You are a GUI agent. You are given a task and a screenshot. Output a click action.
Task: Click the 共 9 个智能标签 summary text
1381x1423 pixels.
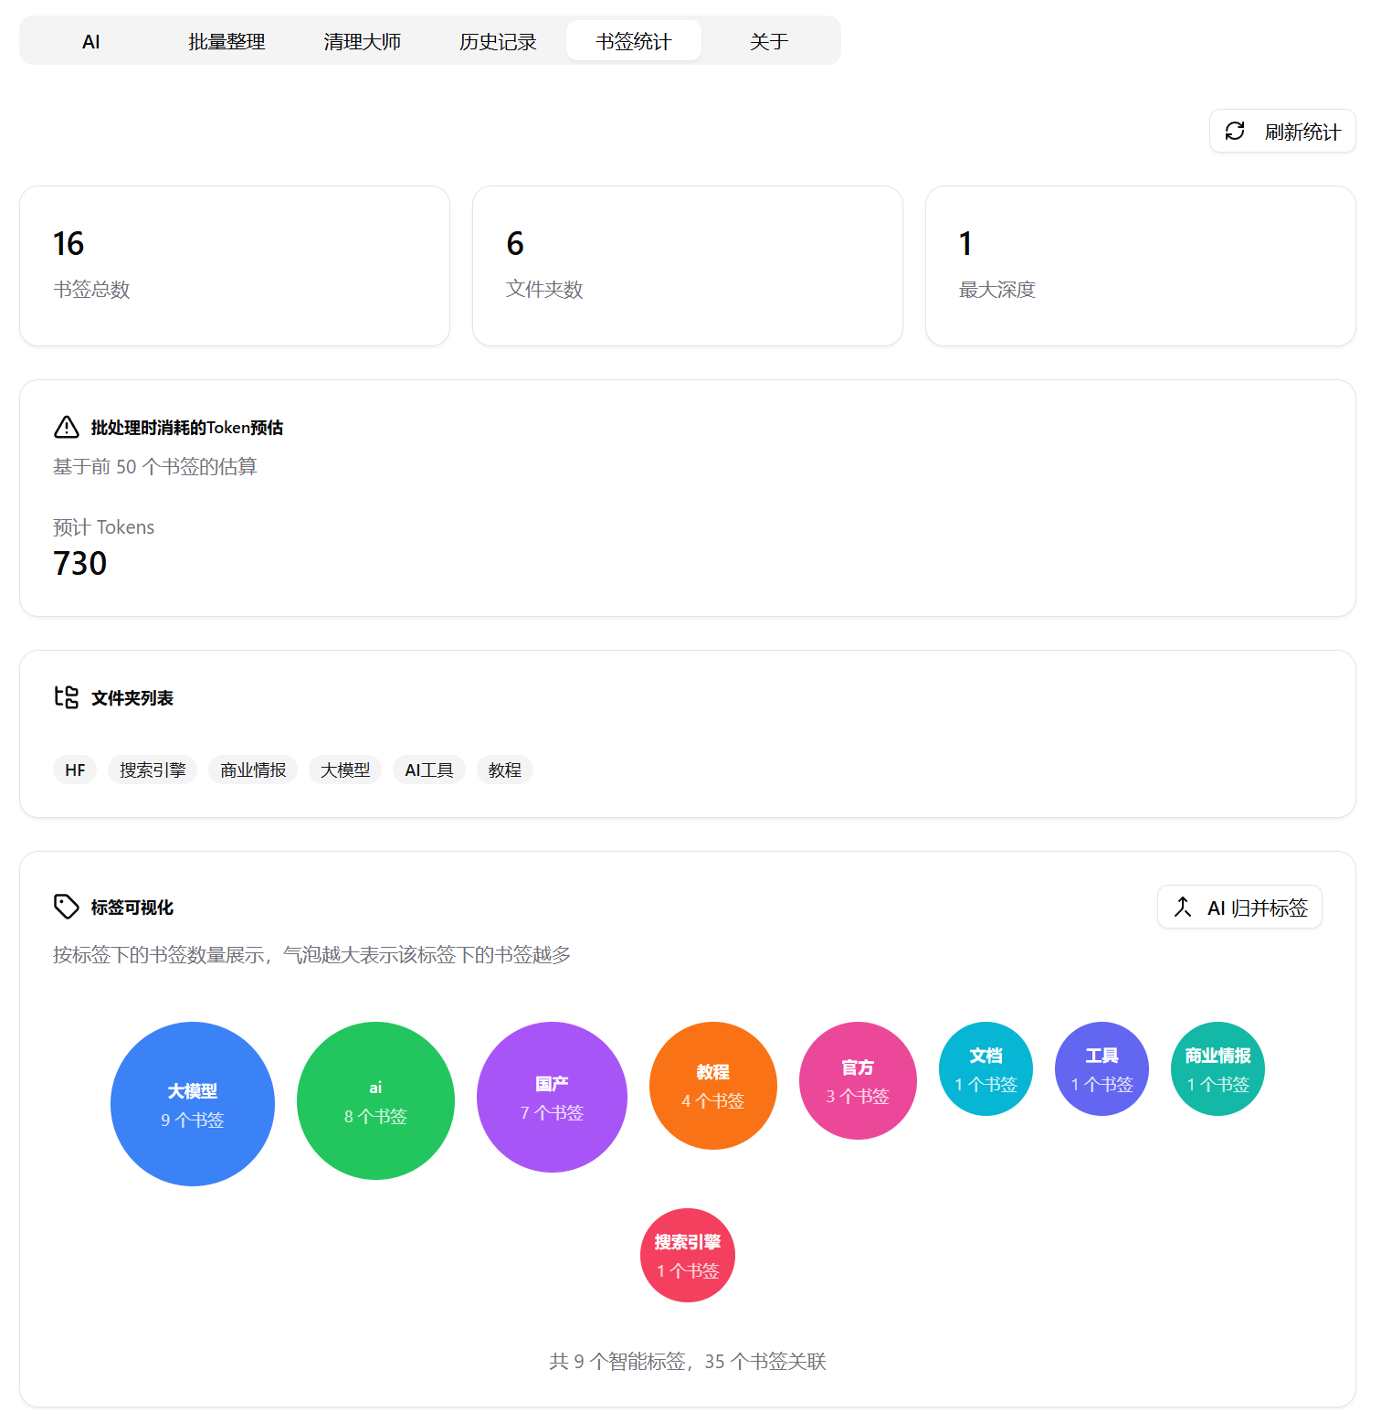tap(688, 1362)
